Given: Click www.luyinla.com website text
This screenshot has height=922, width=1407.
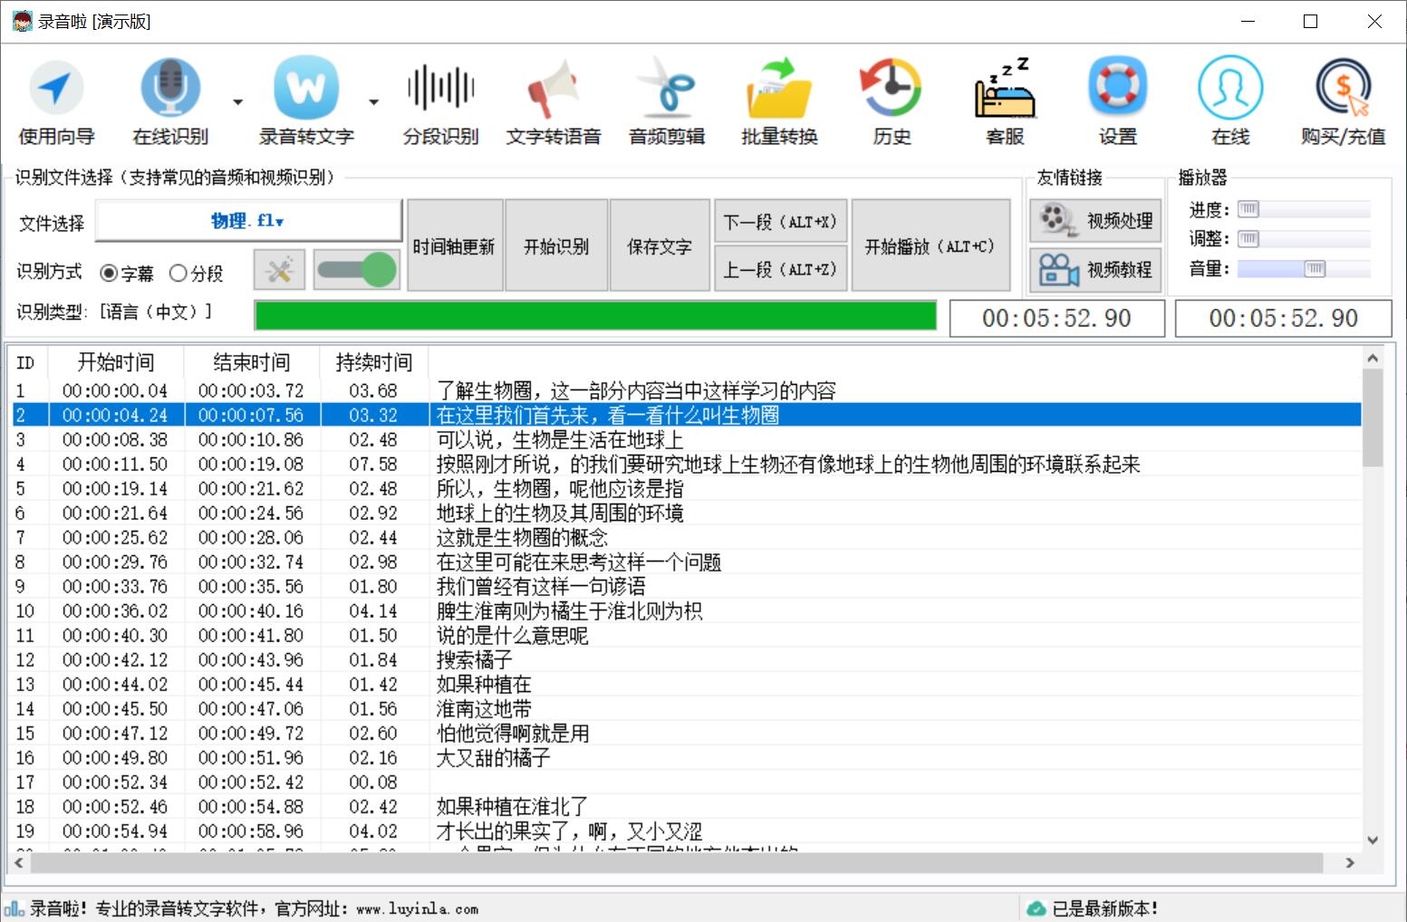Looking at the screenshot, I should (x=417, y=908).
